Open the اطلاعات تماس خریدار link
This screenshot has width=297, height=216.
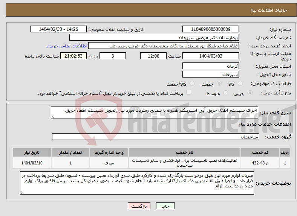click(67, 46)
